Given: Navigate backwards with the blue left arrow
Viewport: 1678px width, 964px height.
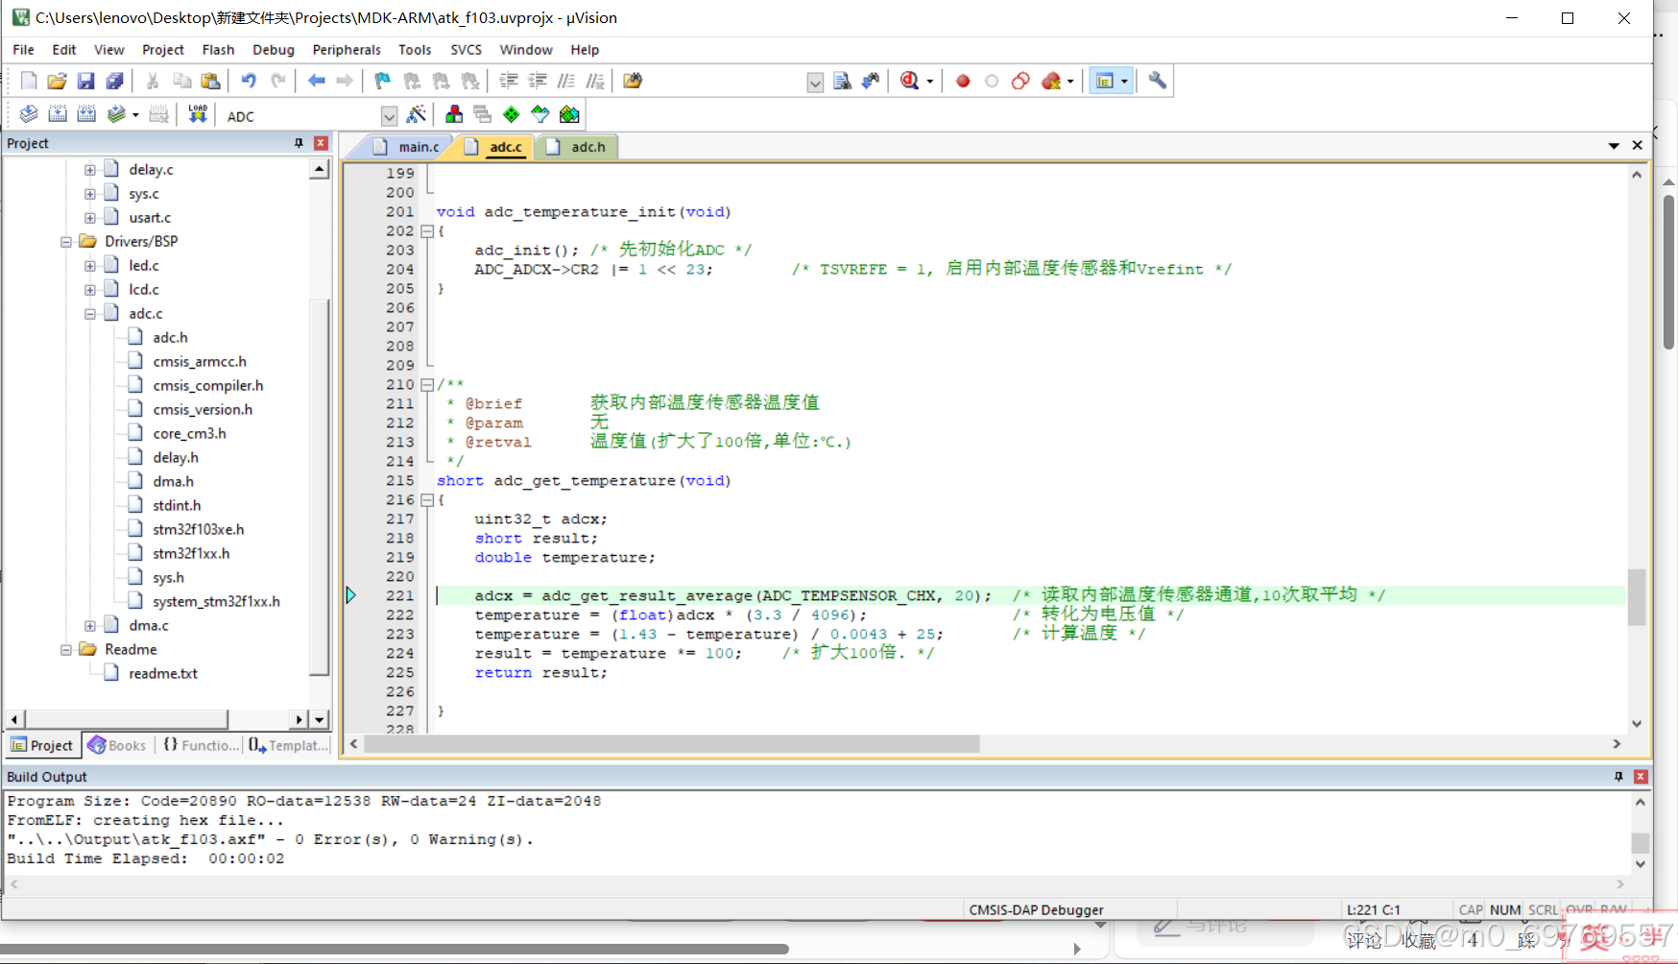Looking at the screenshot, I should [x=316, y=81].
